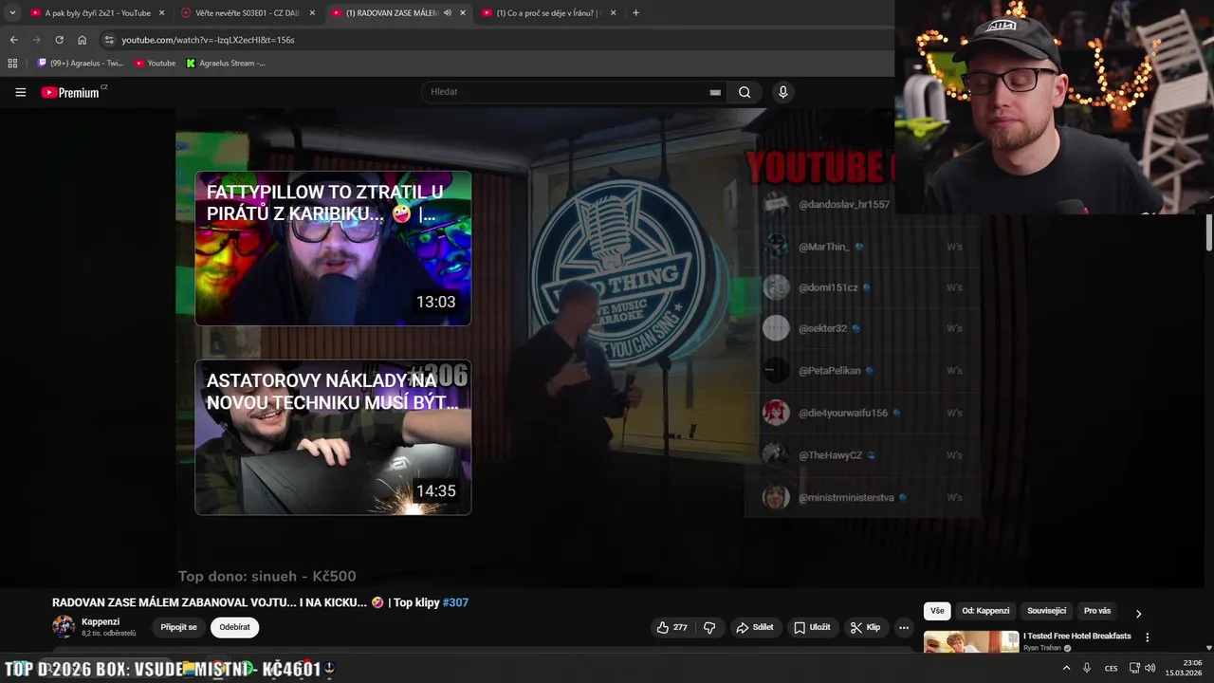Viewport: 1214px width, 683px height.
Task: Select the 'Pro vás' filter chip
Action: tap(1097, 611)
